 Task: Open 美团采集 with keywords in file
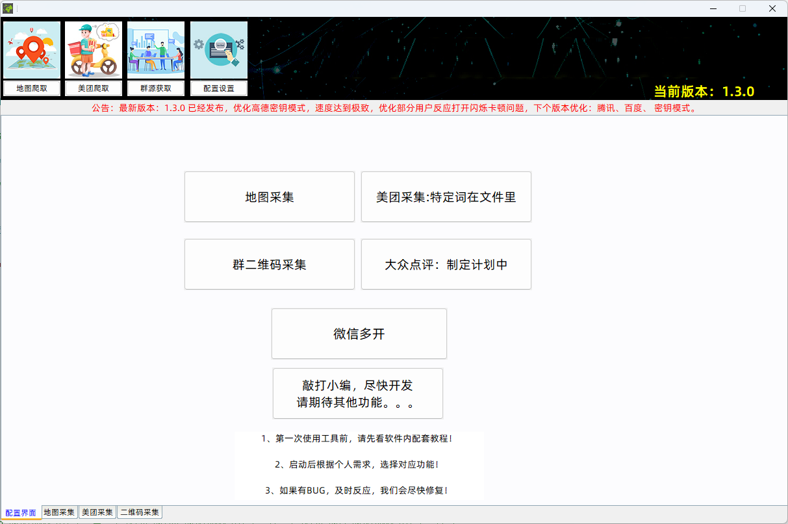click(446, 197)
